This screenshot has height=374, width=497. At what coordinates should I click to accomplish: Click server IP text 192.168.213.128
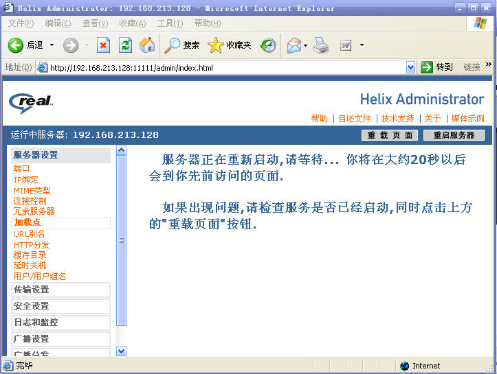[x=115, y=135]
